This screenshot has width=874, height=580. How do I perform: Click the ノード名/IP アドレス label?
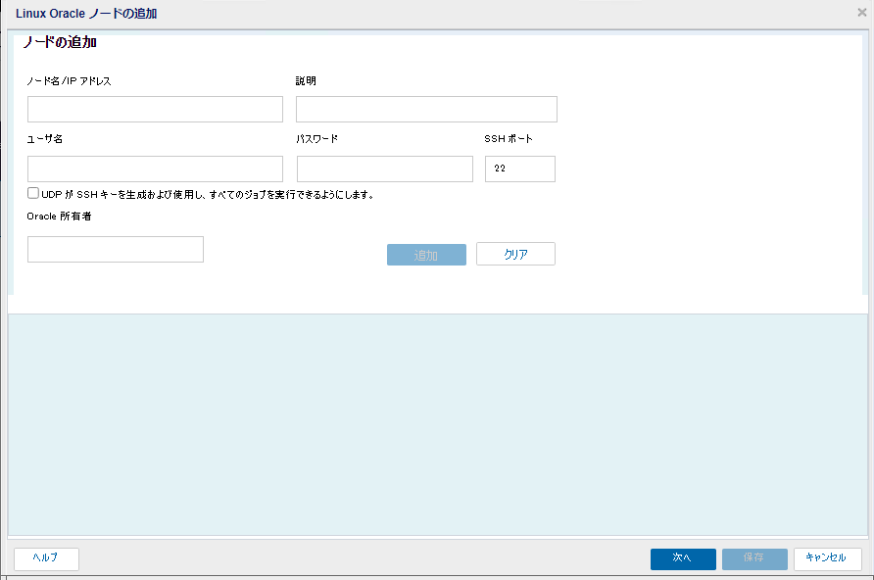pyautogui.click(x=70, y=81)
